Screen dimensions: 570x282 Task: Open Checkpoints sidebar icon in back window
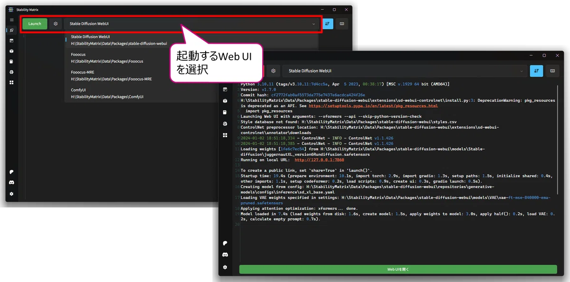coord(11,61)
